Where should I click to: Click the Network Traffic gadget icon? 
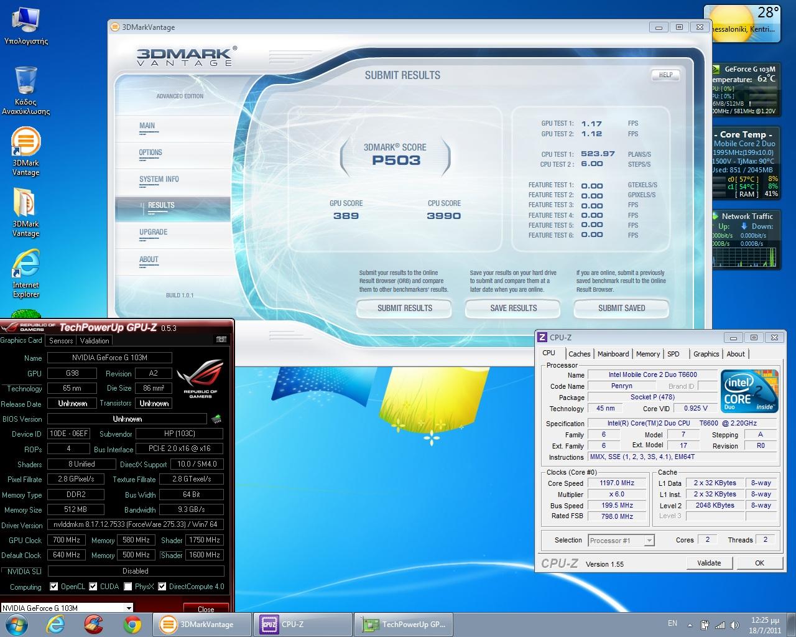(x=716, y=216)
